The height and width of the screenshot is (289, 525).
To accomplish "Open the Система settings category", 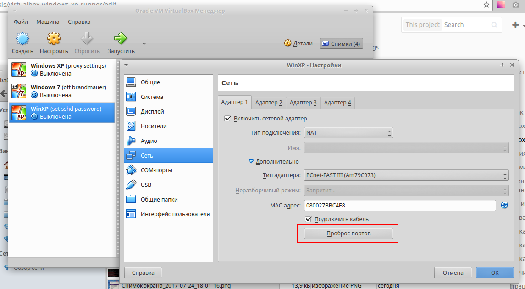I will (x=168, y=97).
